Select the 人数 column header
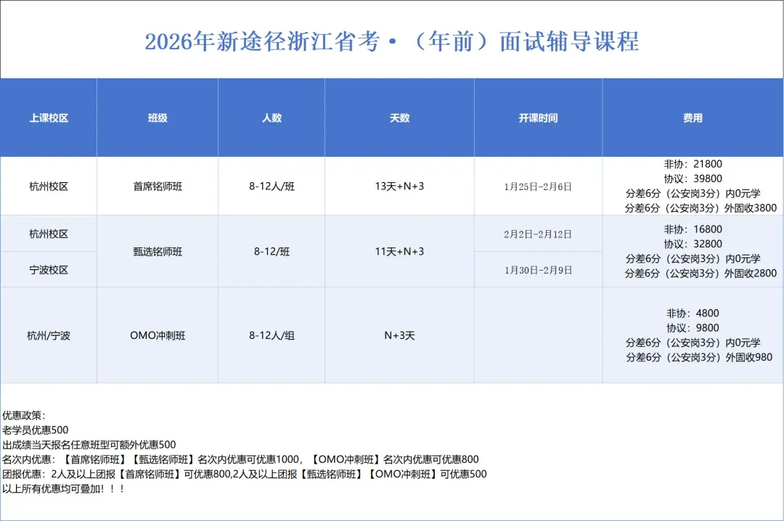784x521 pixels. [271, 118]
